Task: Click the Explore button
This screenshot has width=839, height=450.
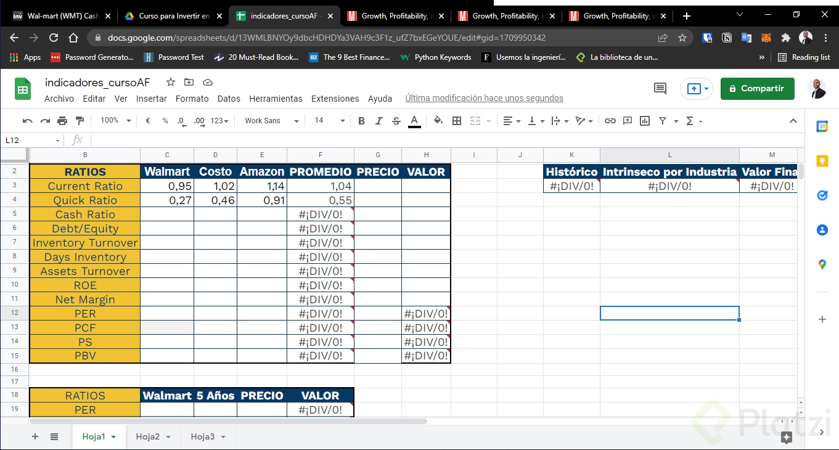Action: coord(786,437)
